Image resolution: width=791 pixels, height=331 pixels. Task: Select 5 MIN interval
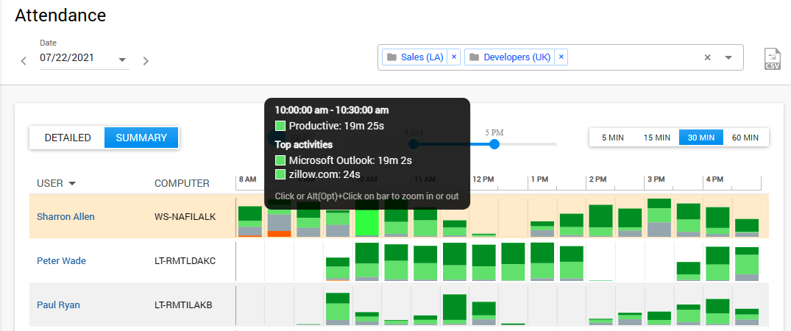point(611,138)
